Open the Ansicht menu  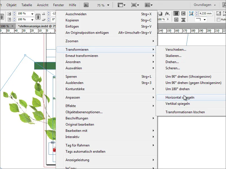coord(43,5)
